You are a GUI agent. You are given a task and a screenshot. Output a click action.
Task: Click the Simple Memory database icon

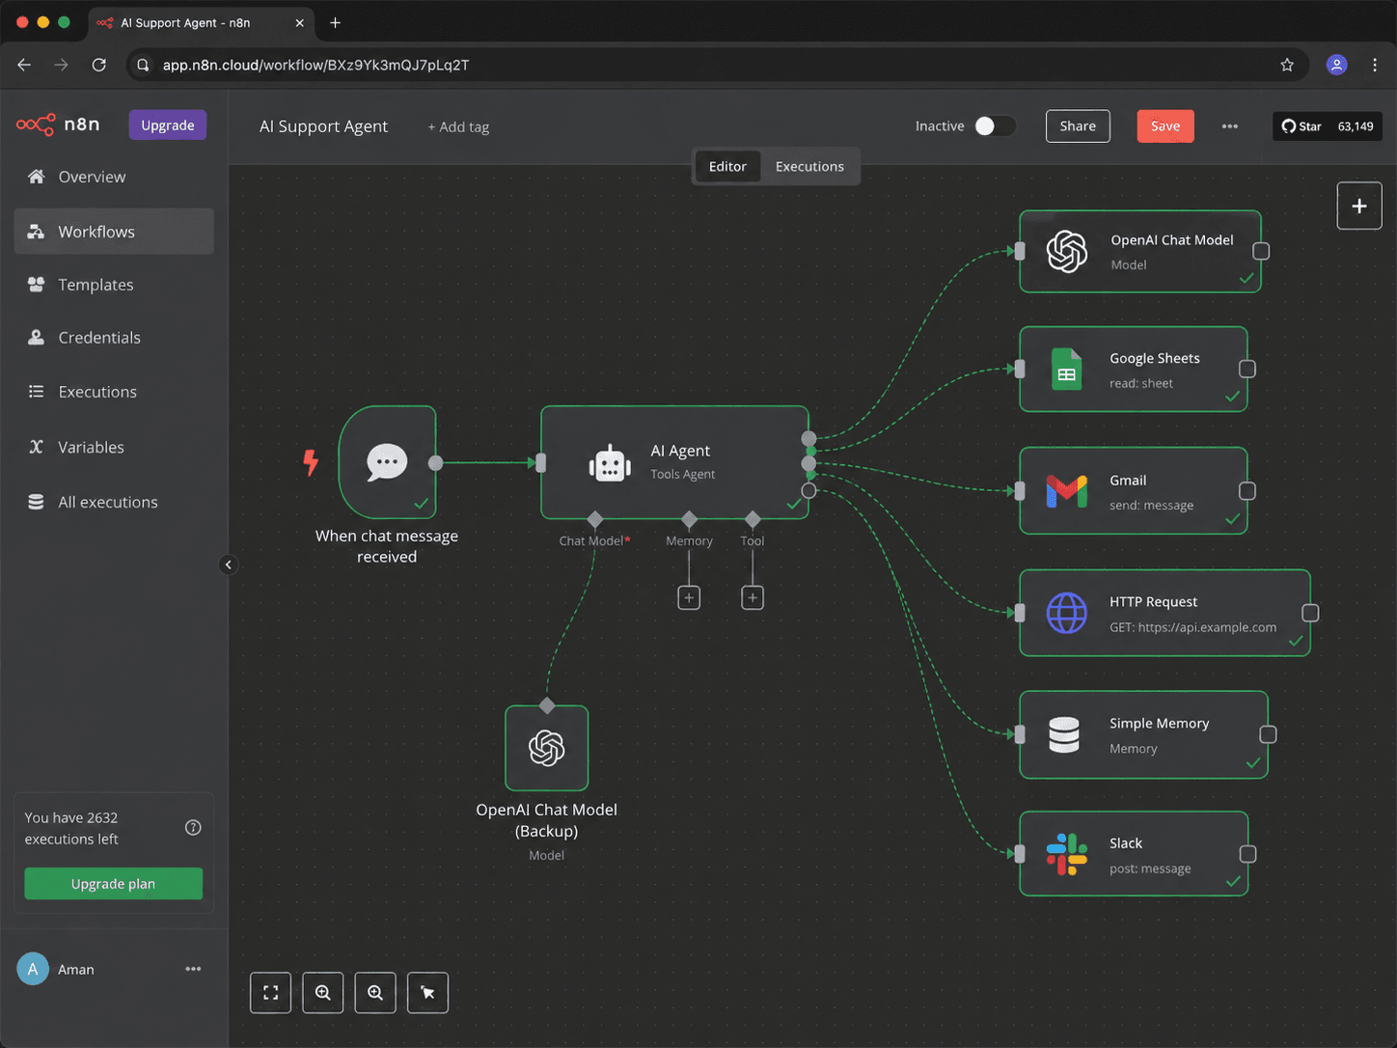click(x=1064, y=734)
